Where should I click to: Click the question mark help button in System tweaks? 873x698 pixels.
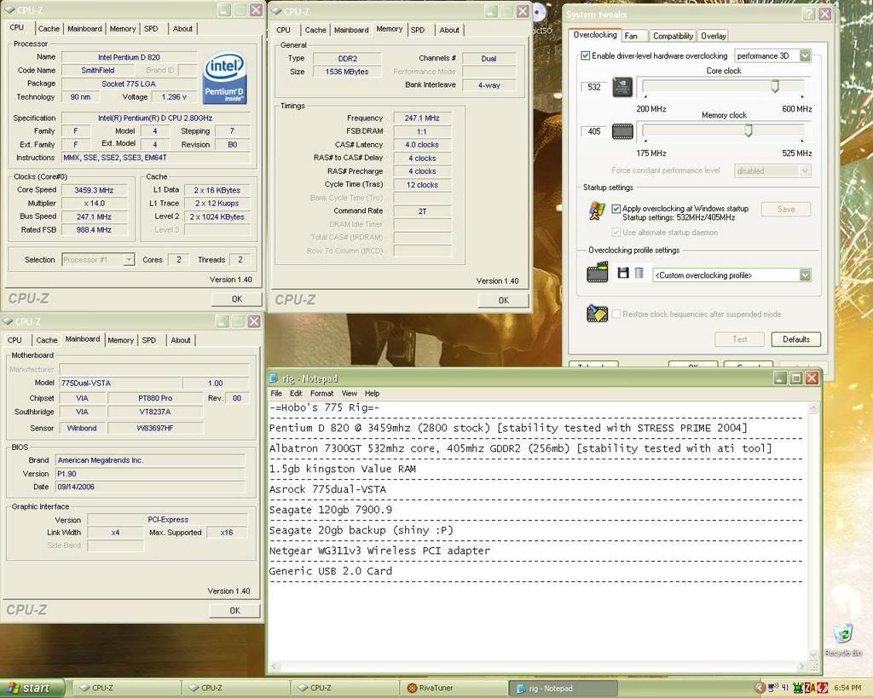click(808, 14)
